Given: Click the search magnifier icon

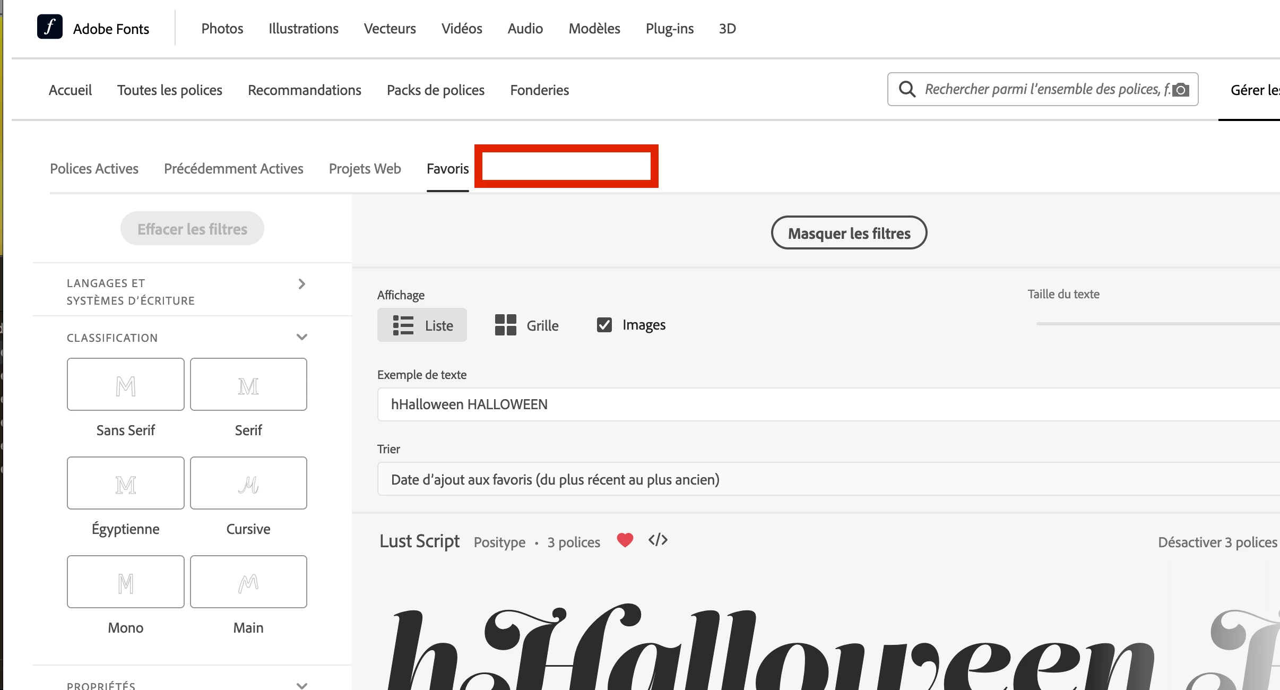Looking at the screenshot, I should [x=907, y=89].
